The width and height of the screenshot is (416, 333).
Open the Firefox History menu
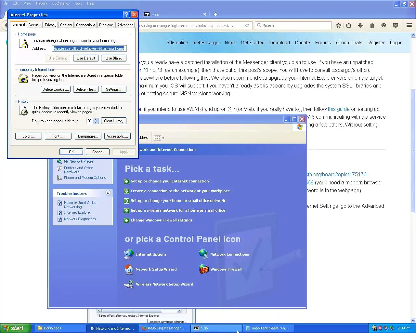[x=42, y=3]
